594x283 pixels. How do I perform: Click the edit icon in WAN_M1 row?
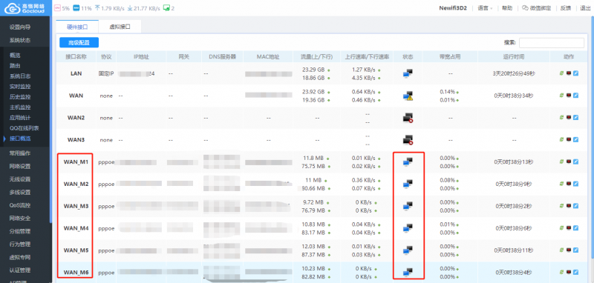coord(576,162)
